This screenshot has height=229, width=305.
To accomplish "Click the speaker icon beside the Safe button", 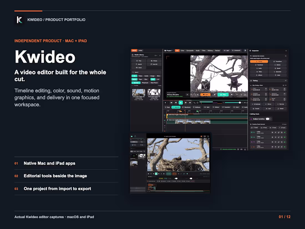I will (215, 95).
